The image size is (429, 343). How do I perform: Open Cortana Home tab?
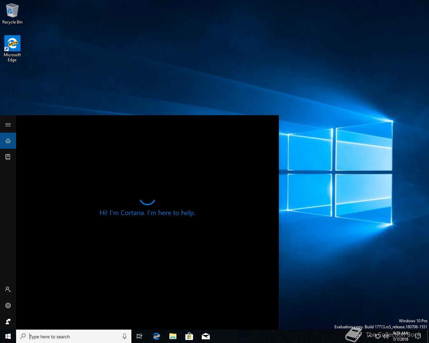click(8, 141)
